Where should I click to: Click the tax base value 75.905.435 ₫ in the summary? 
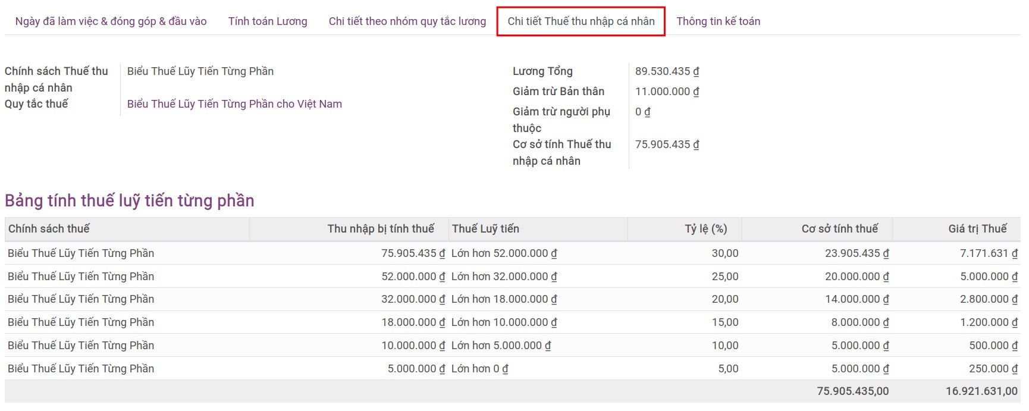tap(667, 145)
